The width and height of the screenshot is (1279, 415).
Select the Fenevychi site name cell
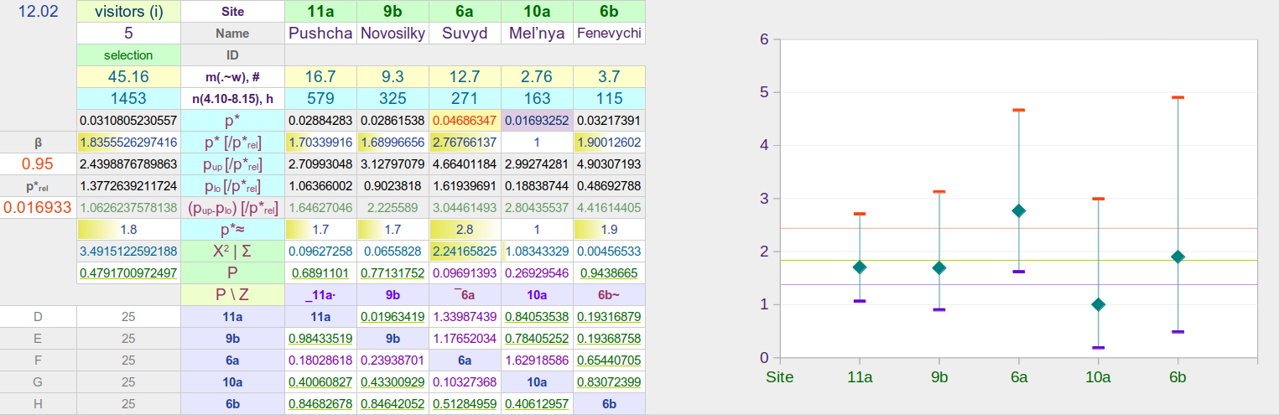[x=609, y=34]
